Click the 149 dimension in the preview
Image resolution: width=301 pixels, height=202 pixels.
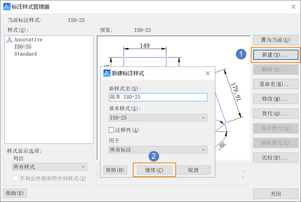[x=145, y=46]
